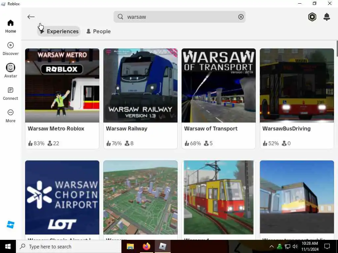Open notifications bell
The height and width of the screenshot is (253, 338).
click(x=326, y=17)
